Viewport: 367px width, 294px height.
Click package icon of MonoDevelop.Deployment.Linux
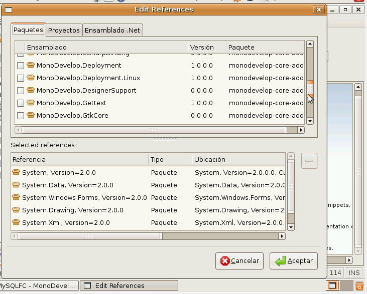(x=31, y=78)
